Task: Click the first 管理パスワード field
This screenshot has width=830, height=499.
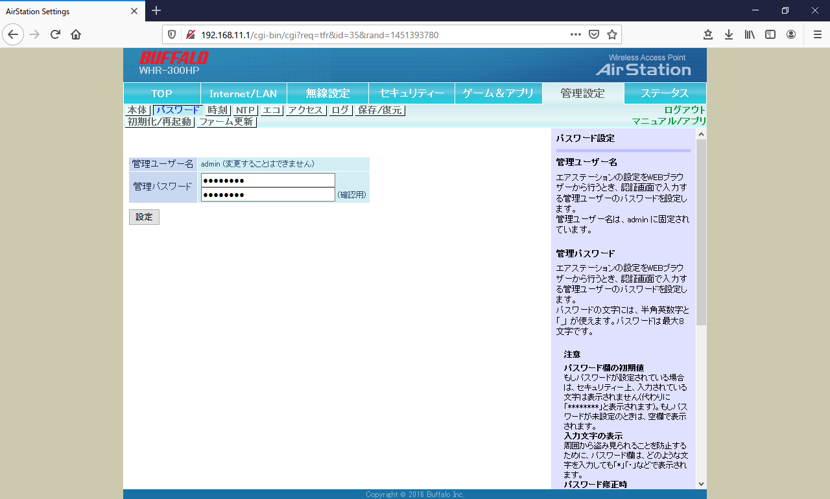Action: 268,180
